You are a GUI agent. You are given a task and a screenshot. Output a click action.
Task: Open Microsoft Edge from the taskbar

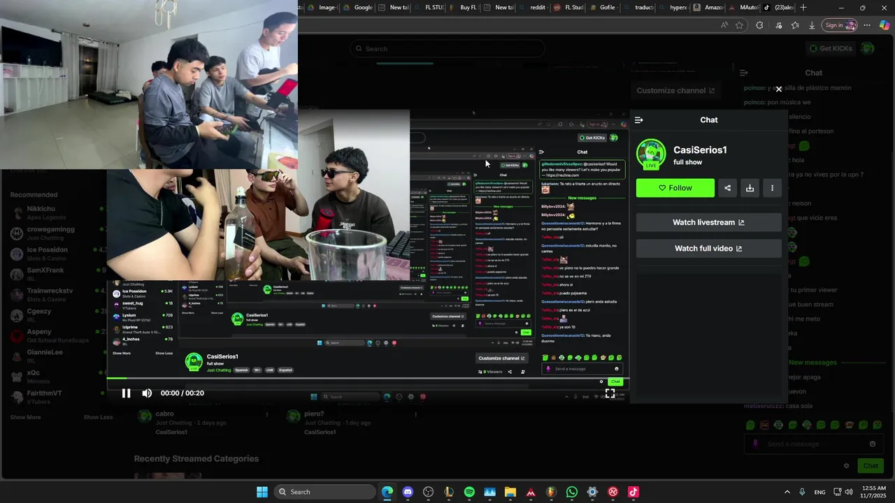[387, 492]
